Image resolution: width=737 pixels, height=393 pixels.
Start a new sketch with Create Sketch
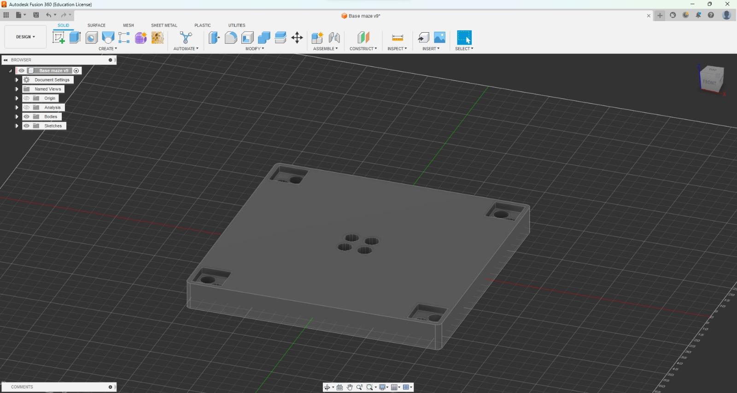coord(58,38)
